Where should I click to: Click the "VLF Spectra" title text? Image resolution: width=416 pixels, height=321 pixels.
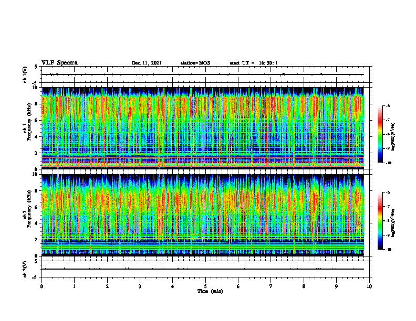[x=59, y=63]
